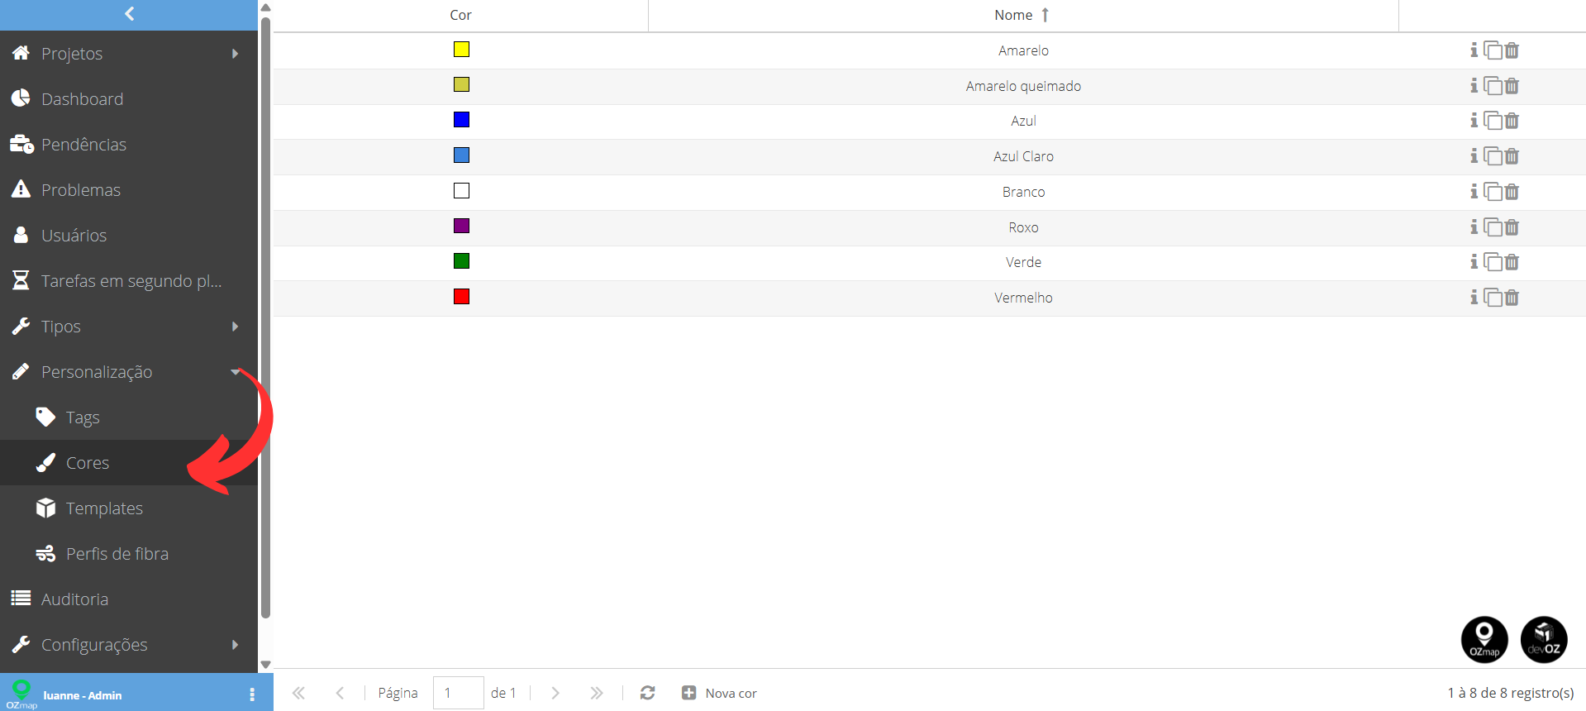This screenshot has height=711, width=1586.
Task: Go to the previous page
Action: pyautogui.click(x=340, y=693)
